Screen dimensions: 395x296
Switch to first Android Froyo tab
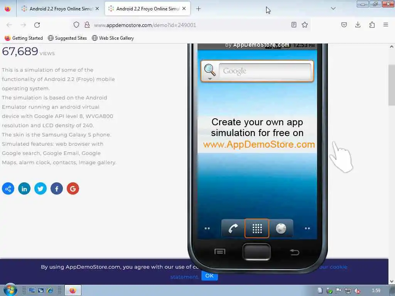click(61, 8)
